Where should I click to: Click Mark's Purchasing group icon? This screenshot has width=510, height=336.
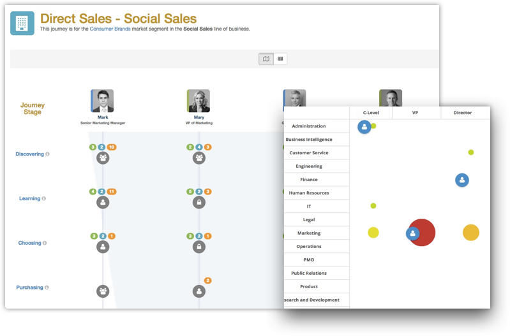pos(103,291)
